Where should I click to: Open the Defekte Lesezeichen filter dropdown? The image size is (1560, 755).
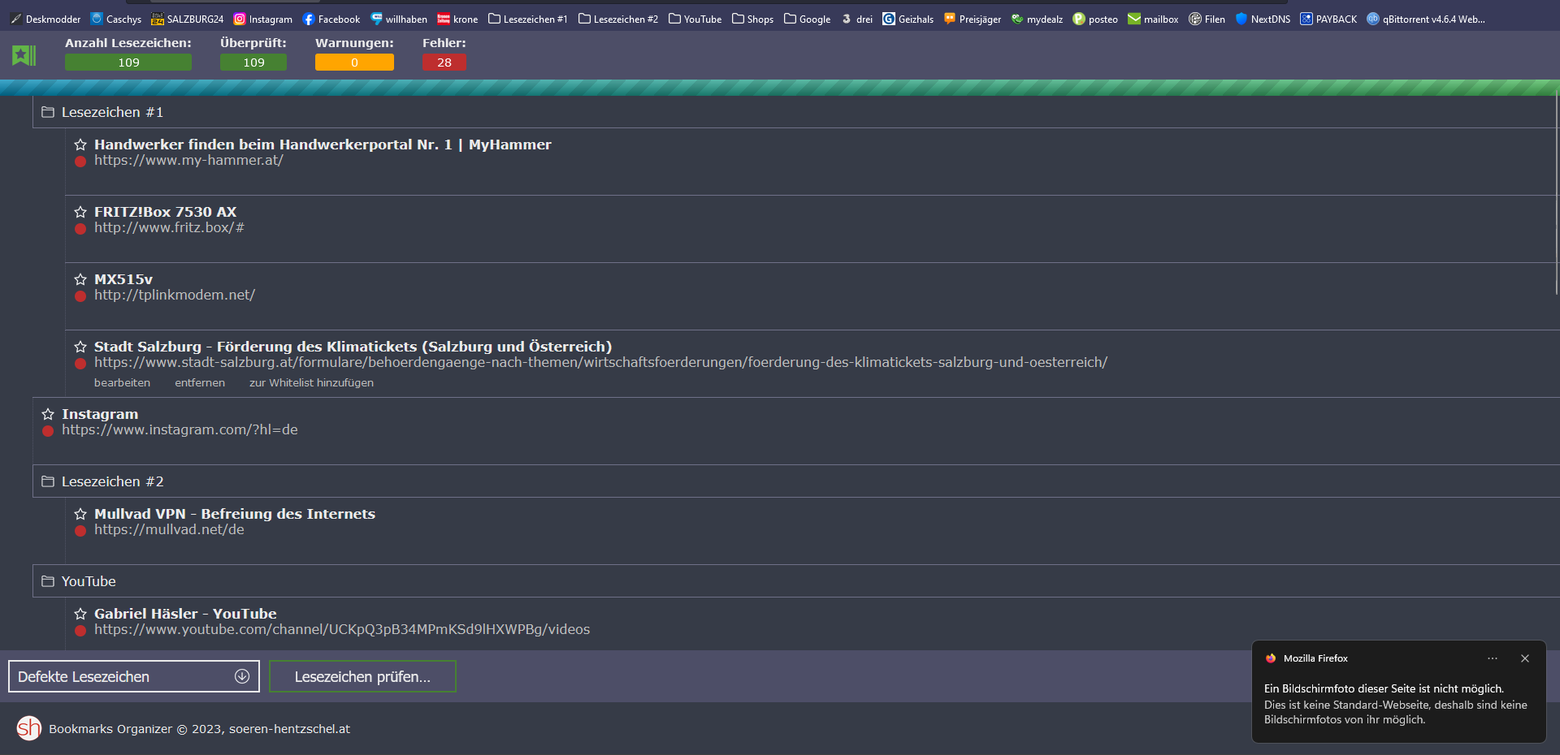pyautogui.click(x=134, y=676)
